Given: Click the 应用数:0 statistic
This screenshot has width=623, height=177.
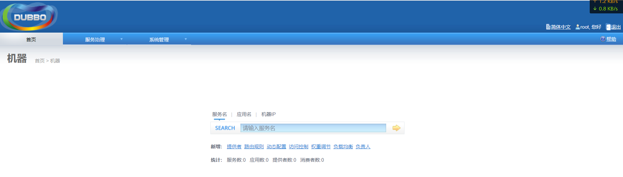Looking at the screenshot, I should click(x=259, y=160).
